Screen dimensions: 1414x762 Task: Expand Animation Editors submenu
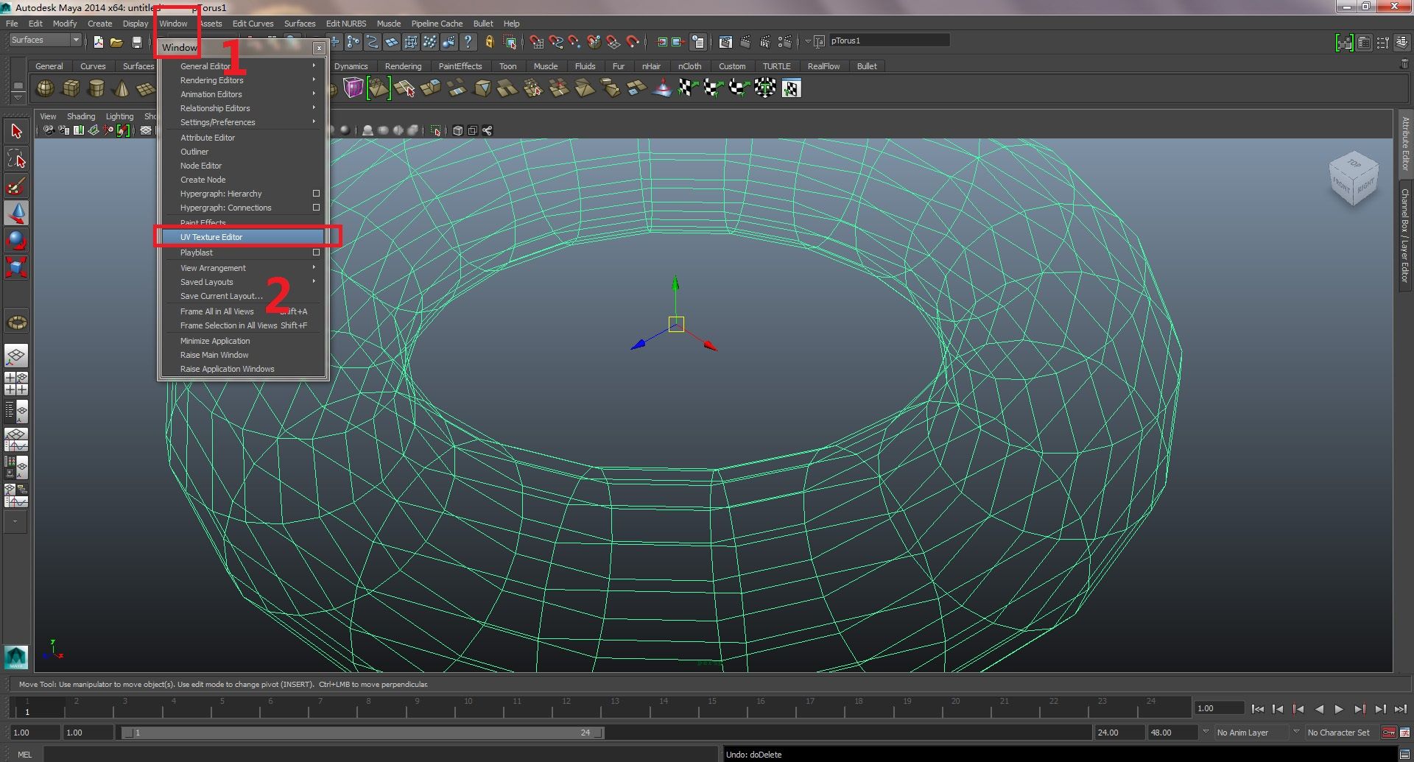(245, 94)
